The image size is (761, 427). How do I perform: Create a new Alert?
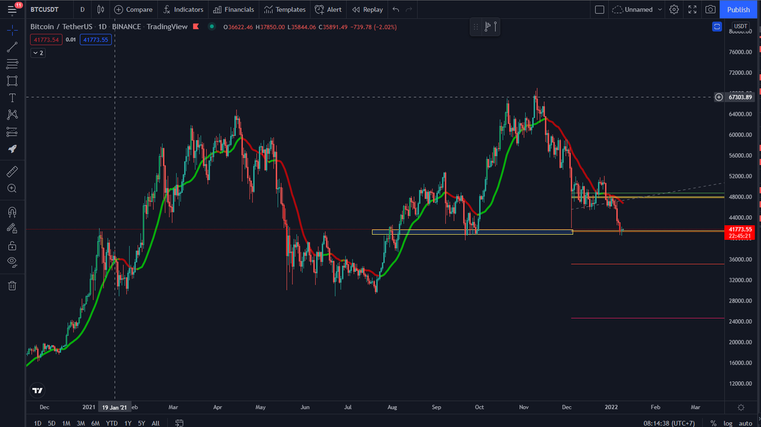(x=328, y=10)
